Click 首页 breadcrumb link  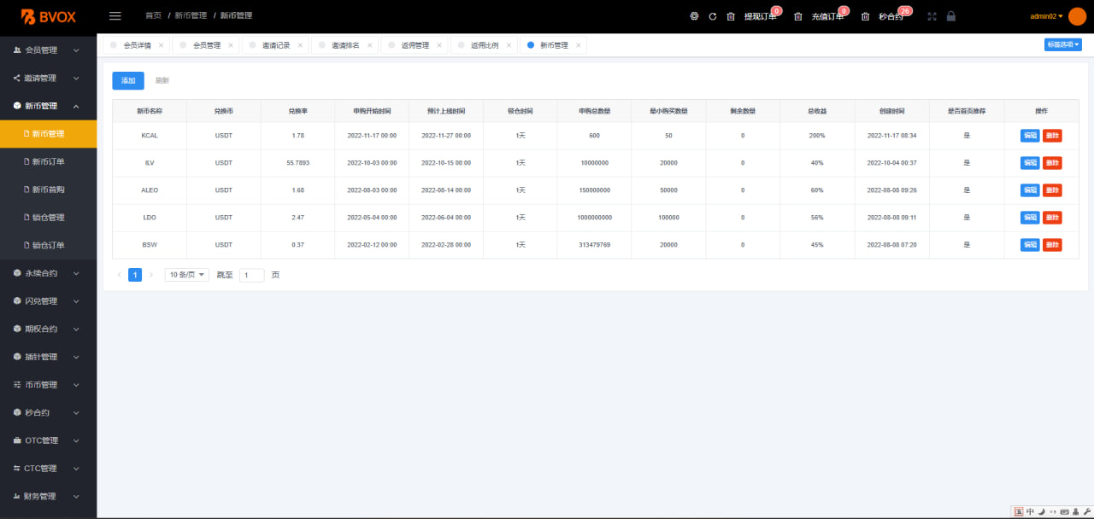pyautogui.click(x=153, y=15)
